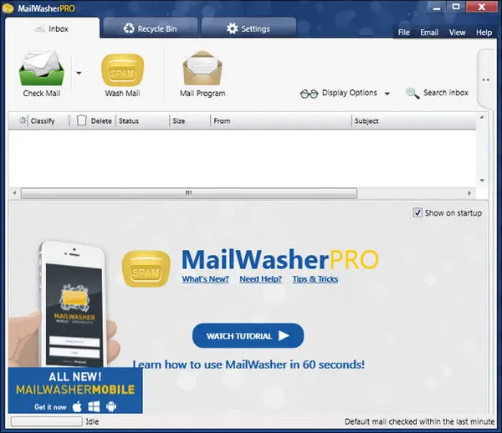Viewport: 502px width, 433px height.
Task: Open the Email menu
Action: pyautogui.click(x=429, y=33)
